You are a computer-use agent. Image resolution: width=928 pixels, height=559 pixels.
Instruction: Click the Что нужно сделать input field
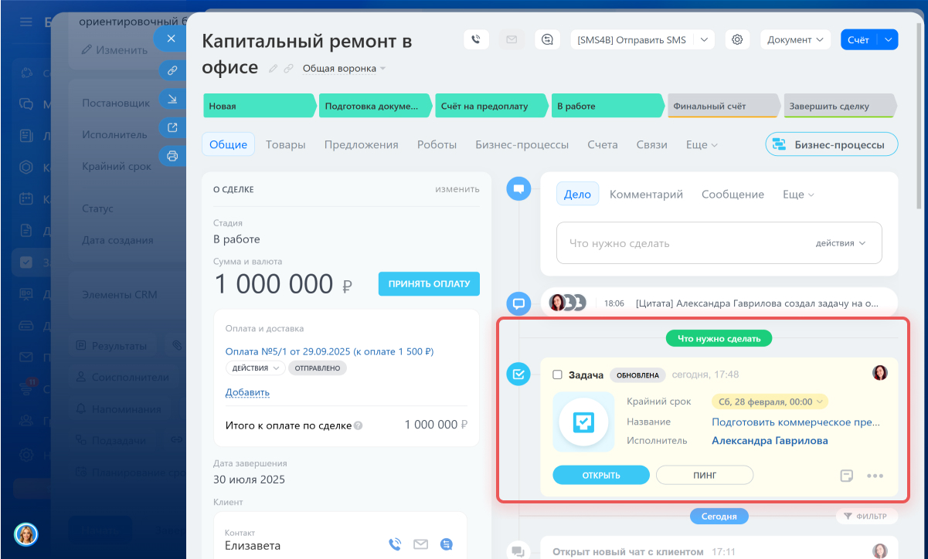pos(680,243)
